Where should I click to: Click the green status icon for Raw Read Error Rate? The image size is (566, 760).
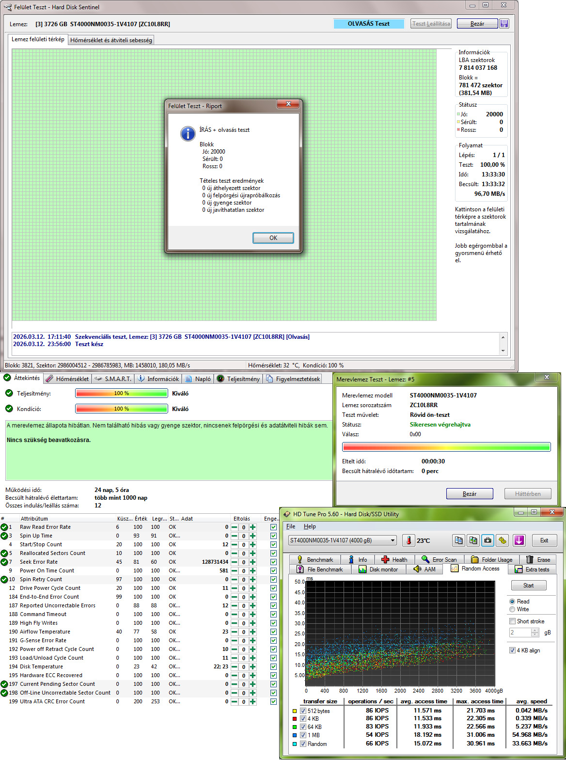(4, 527)
